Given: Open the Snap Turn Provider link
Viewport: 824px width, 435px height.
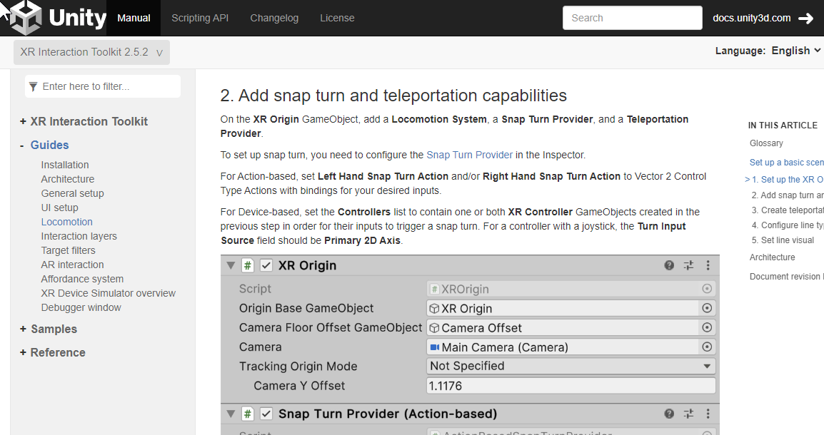Looking at the screenshot, I should coord(469,155).
